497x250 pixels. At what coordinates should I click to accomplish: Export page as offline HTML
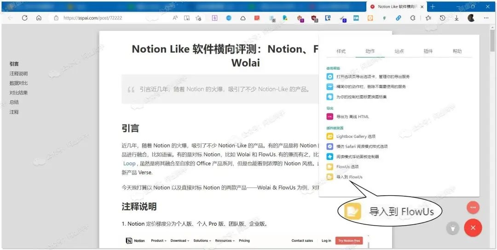pyautogui.click(x=348, y=117)
